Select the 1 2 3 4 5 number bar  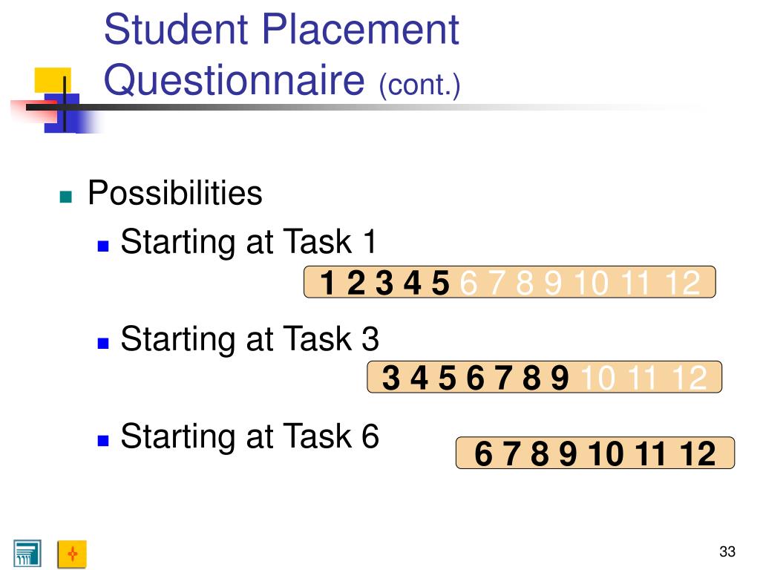pos(509,281)
